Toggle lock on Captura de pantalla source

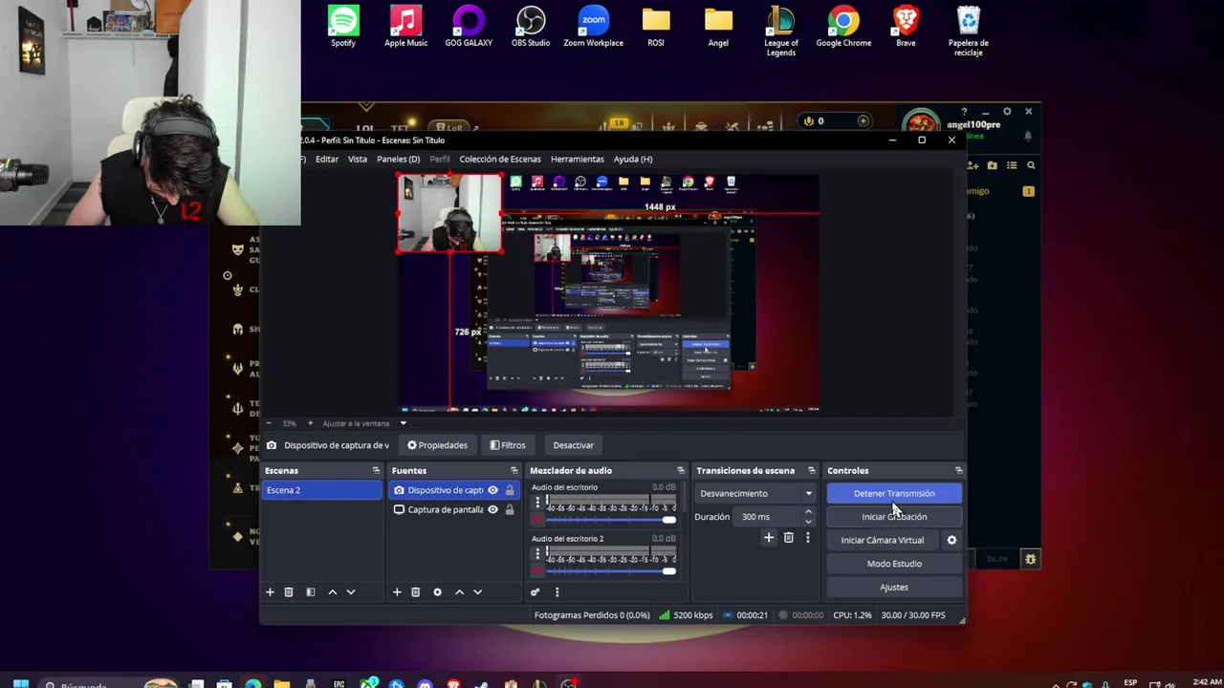pyautogui.click(x=510, y=509)
